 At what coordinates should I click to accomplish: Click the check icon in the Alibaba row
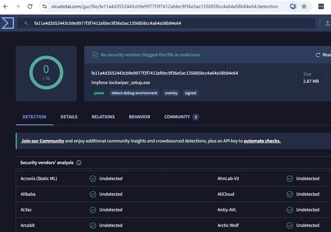(92, 194)
